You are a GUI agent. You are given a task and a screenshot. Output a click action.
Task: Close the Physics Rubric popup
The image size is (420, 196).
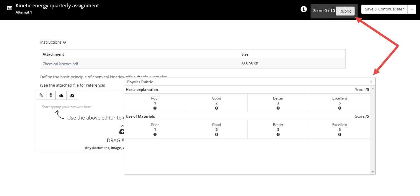[371, 82]
